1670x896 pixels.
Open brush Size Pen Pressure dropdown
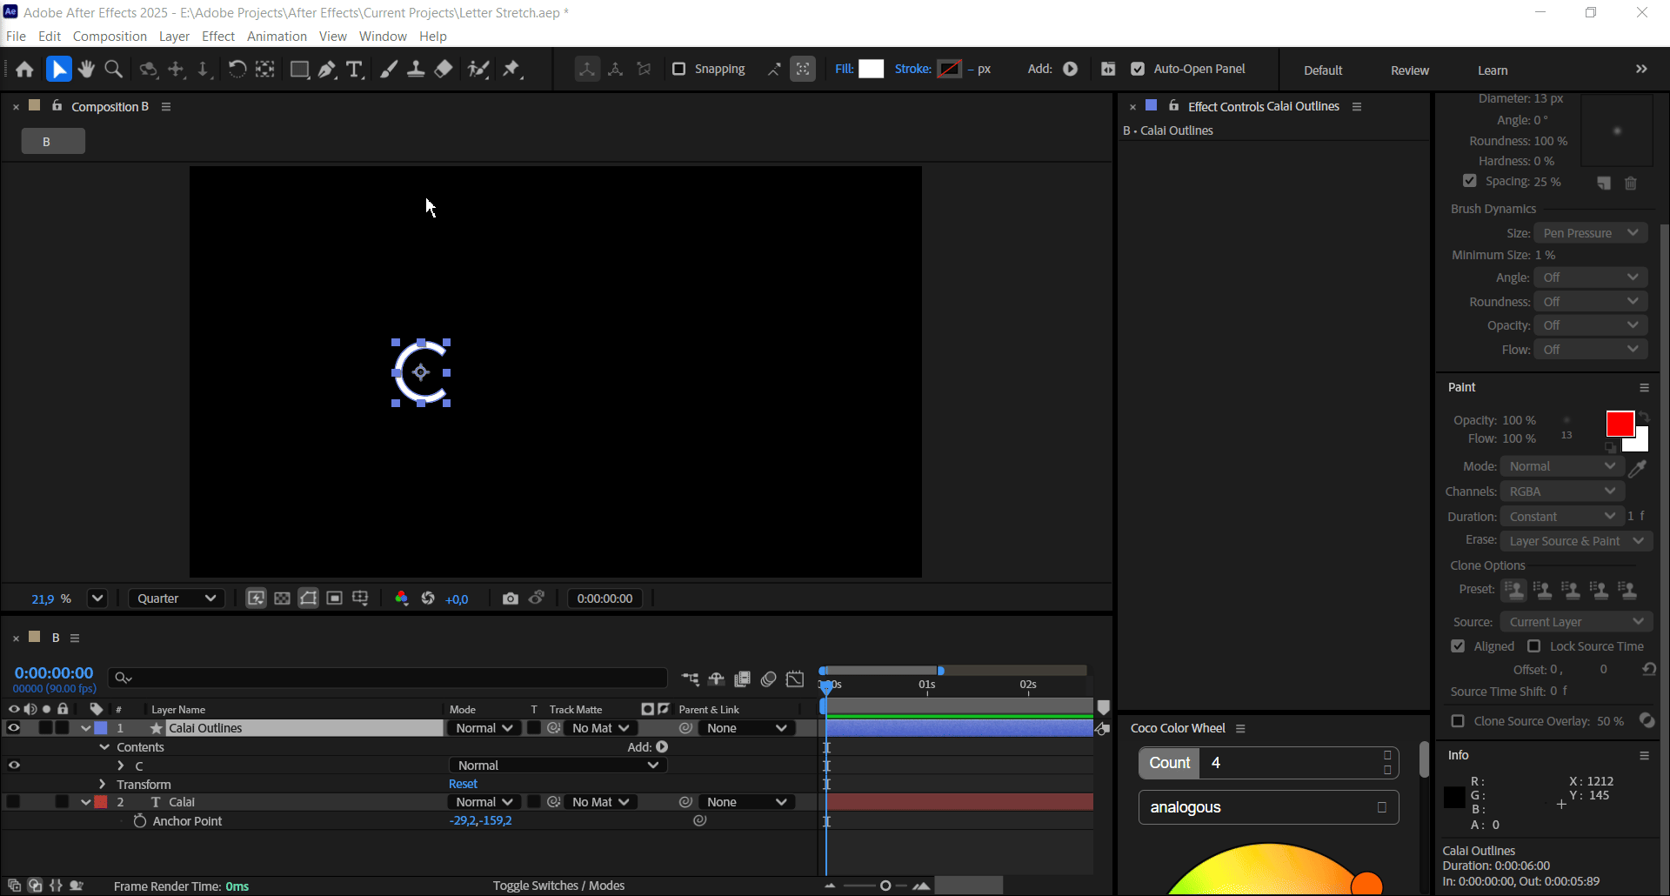click(1591, 233)
